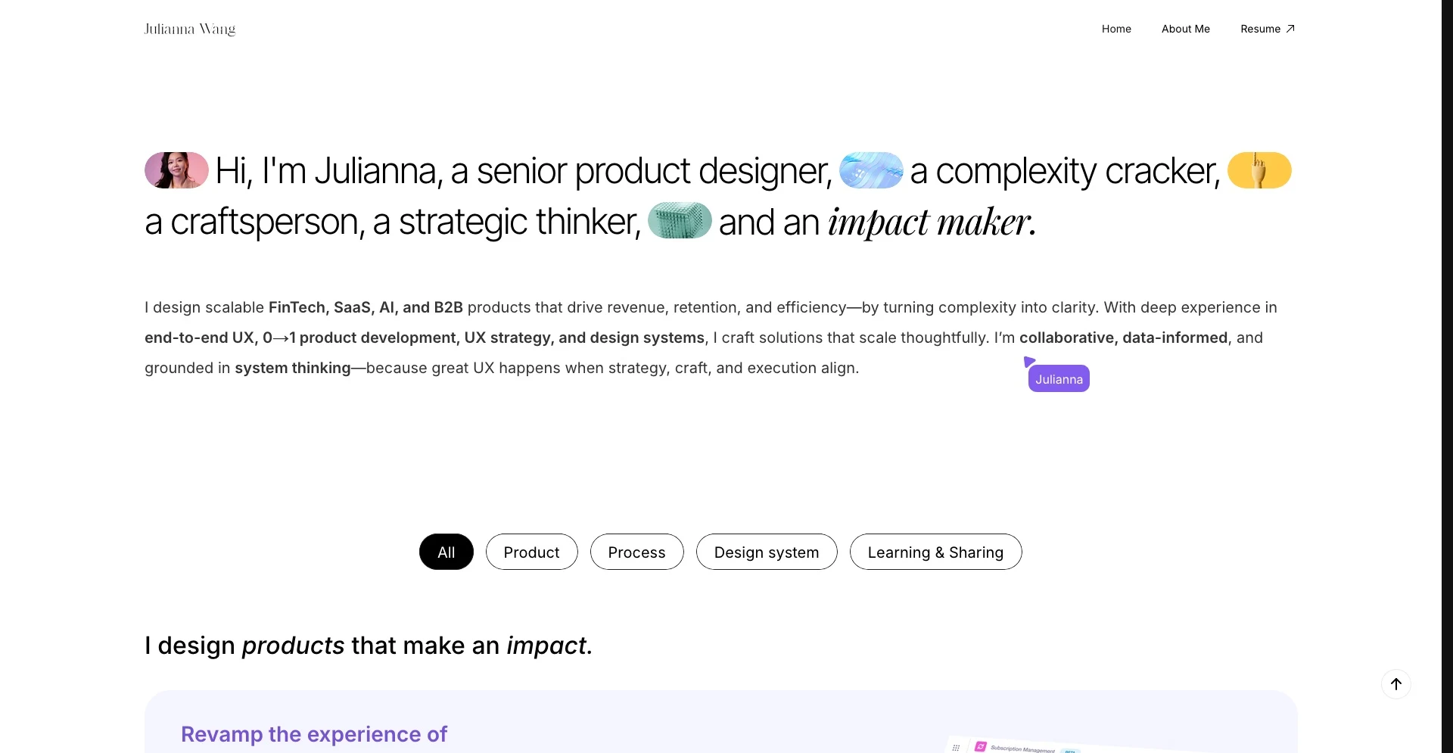Click Julianna's portrait photo pill

[176, 170]
